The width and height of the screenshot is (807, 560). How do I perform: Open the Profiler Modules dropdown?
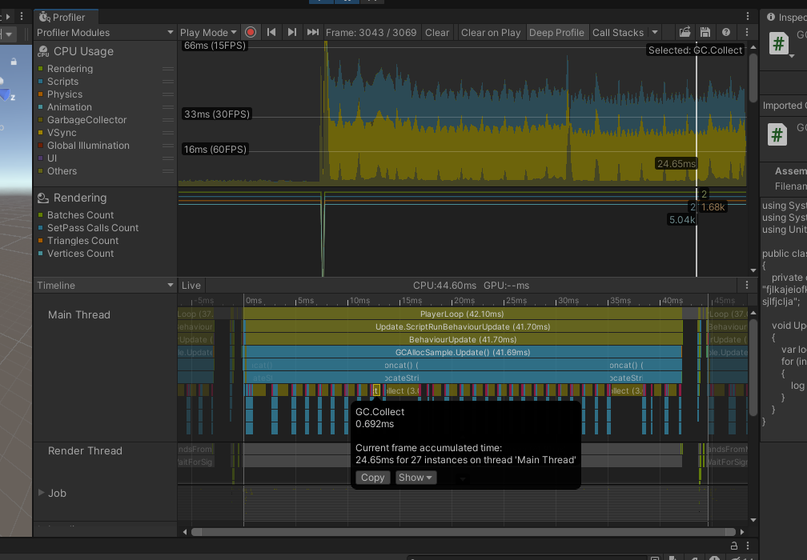[x=104, y=32]
